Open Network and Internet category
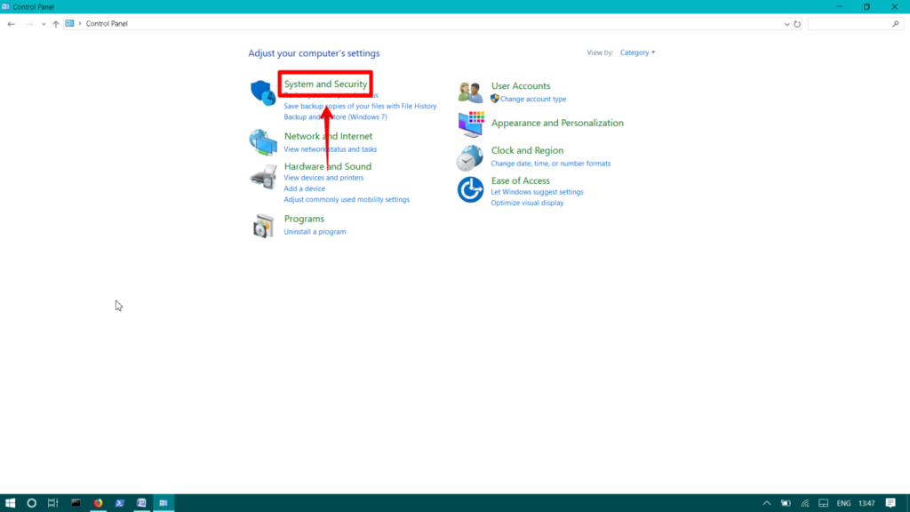 coord(328,136)
